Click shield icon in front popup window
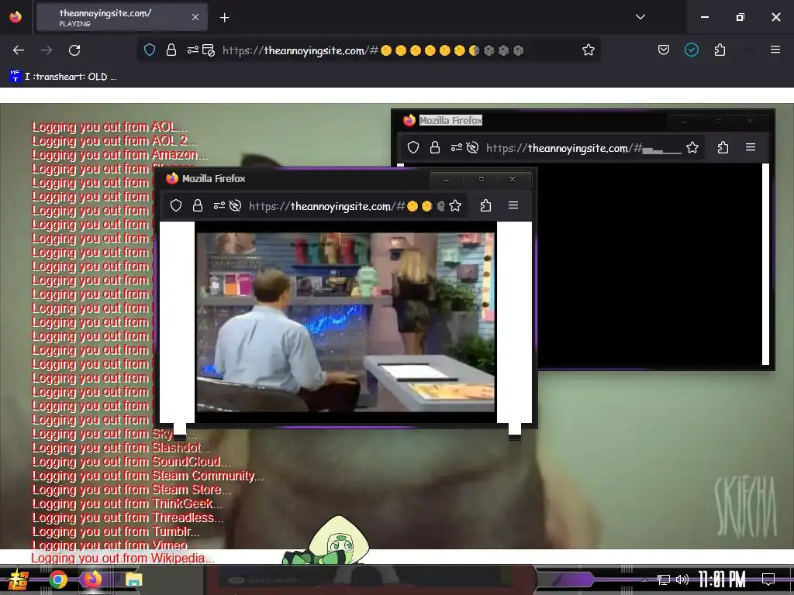Viewport: 794px width, 595px height. click(176, 205)
